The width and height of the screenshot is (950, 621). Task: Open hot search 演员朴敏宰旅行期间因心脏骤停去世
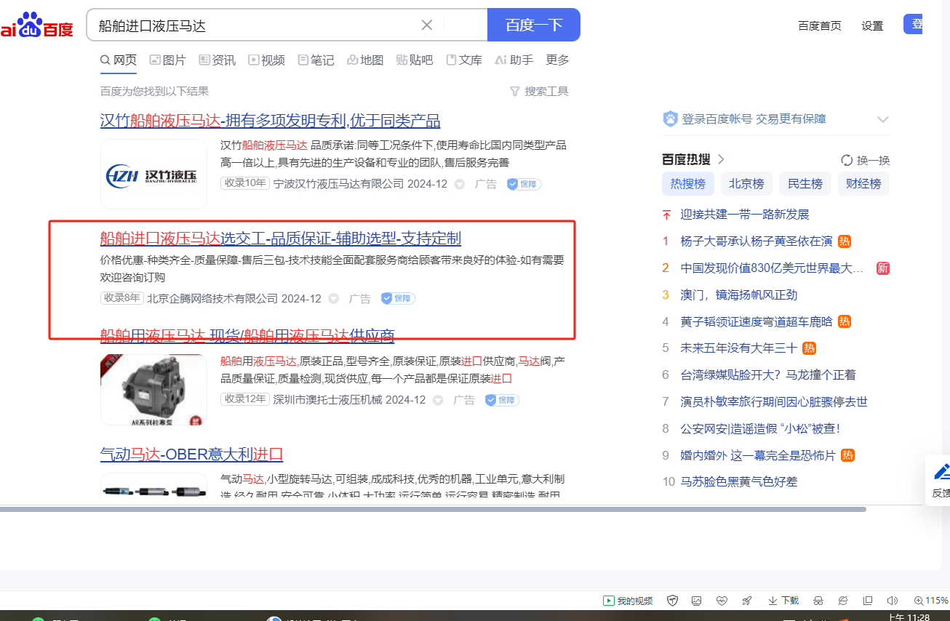774,401
